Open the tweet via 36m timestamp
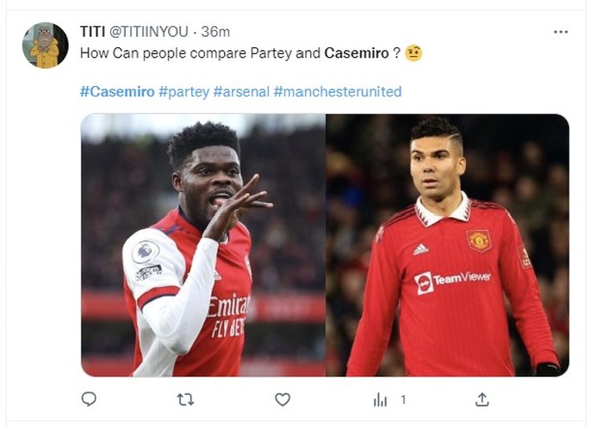The image size is (603, 427). coord(215,32)
